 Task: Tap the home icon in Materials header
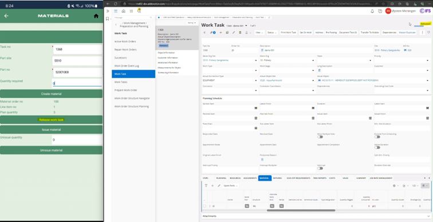(96, 16)
